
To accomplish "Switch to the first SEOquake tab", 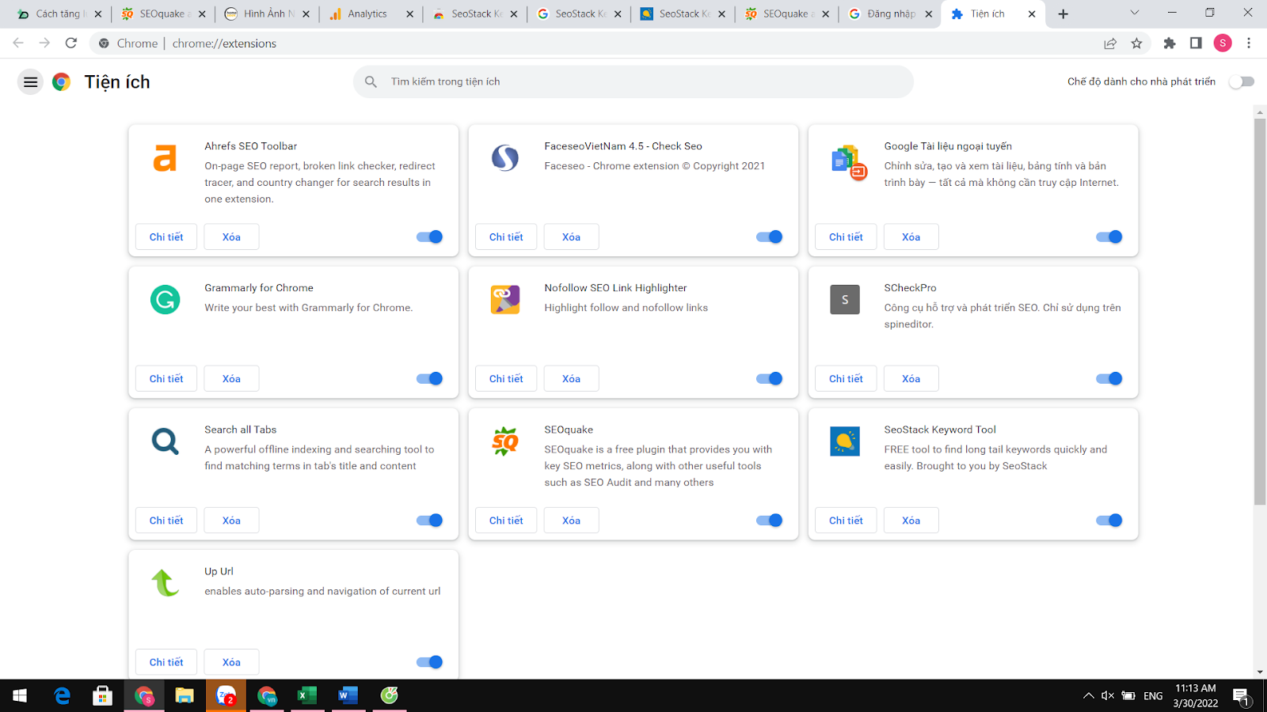I will tap(162, 14).
